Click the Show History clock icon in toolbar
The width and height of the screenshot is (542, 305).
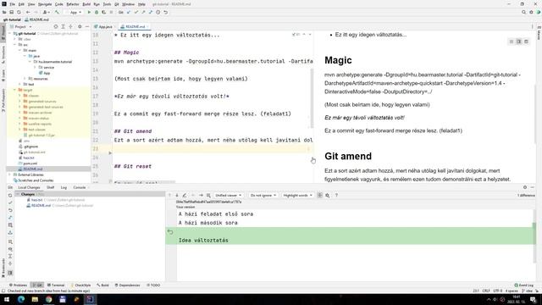tap(158, 12)
